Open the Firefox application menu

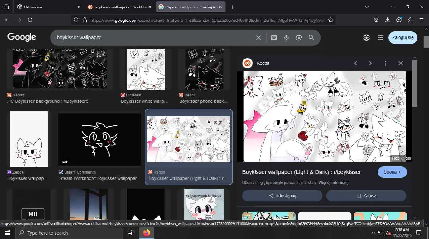(x=422, y=20)
